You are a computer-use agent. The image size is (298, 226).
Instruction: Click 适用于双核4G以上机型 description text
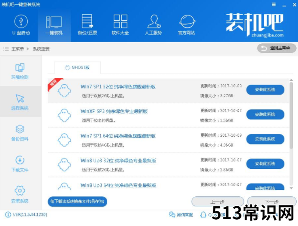tap(103, 145)
